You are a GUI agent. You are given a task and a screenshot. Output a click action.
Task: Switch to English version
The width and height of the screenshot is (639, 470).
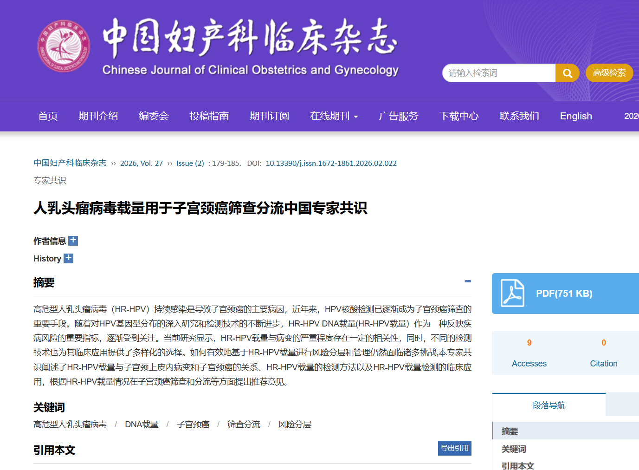pos(575,116)
